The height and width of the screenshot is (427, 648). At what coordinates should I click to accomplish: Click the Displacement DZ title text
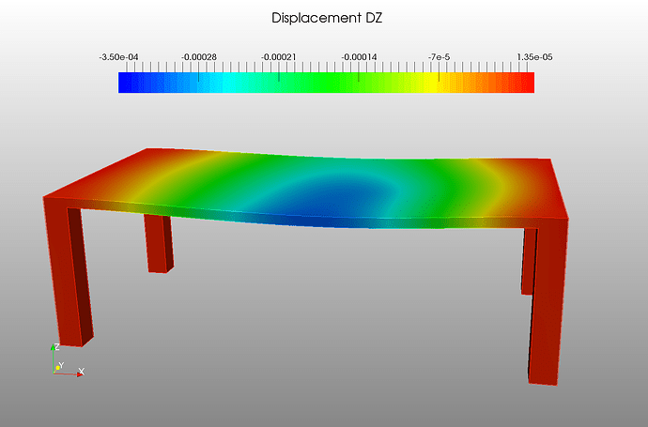327,18
